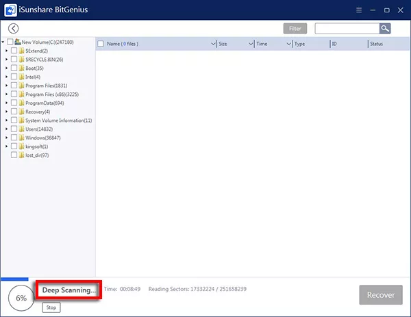Click the Filter button
Screen dimensions: 411x317
295,29
